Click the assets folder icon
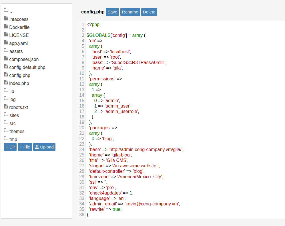This screenshot has height=226, width=285. (6, 50)
